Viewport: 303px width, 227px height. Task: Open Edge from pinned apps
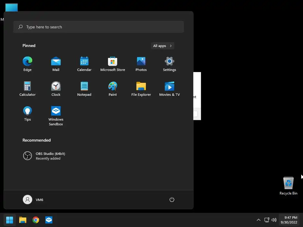[28, 64]
